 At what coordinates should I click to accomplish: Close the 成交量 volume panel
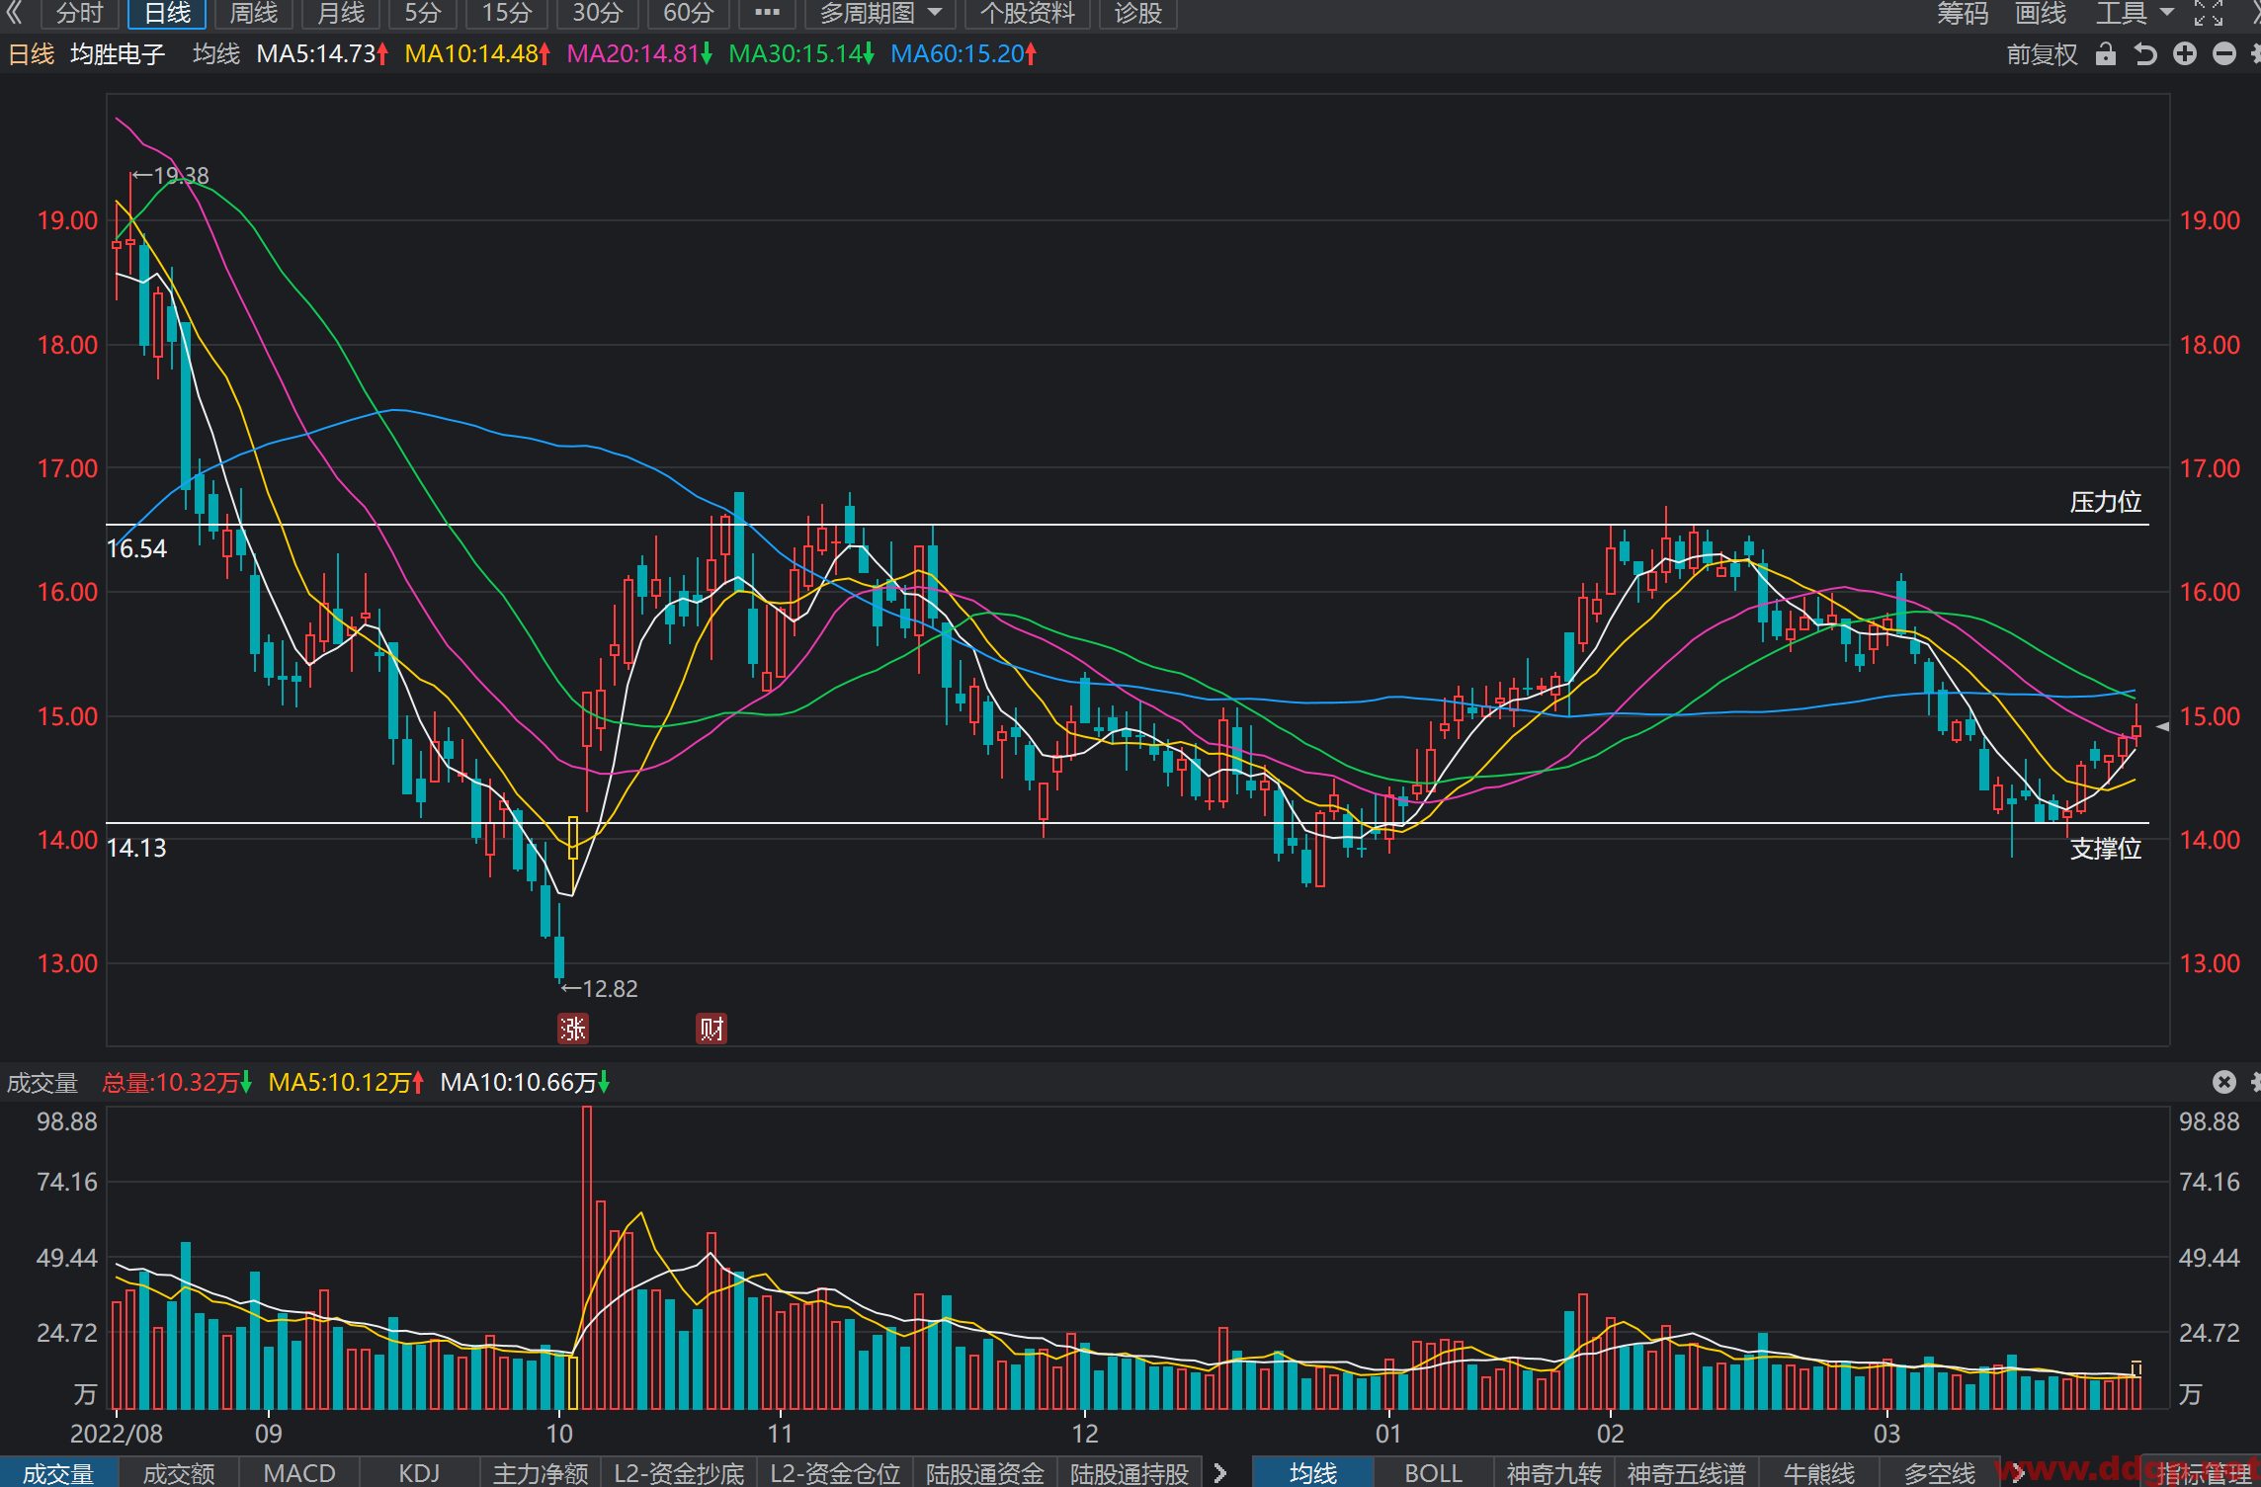coord(2223,1082)
